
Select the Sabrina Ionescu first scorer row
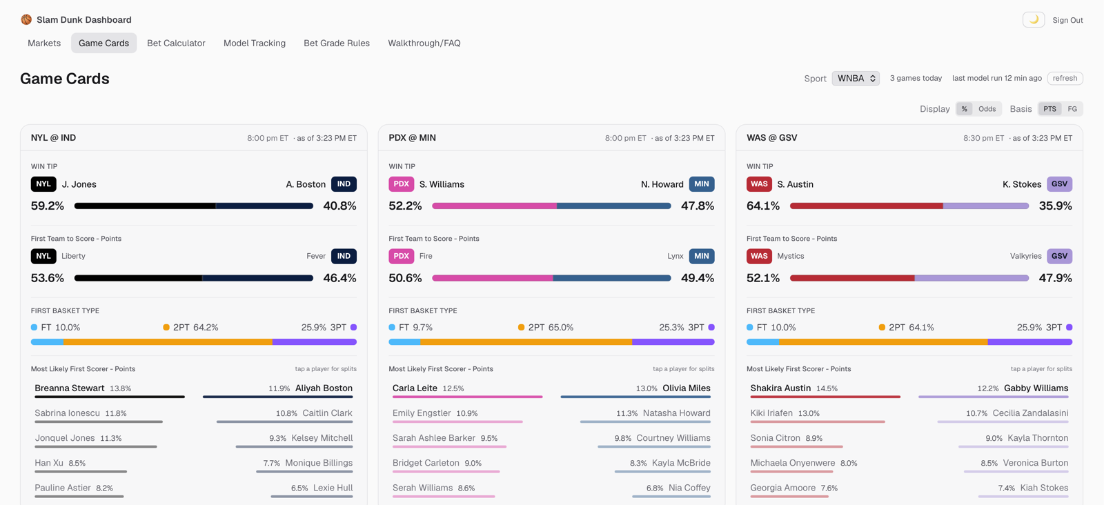(110, 415)
